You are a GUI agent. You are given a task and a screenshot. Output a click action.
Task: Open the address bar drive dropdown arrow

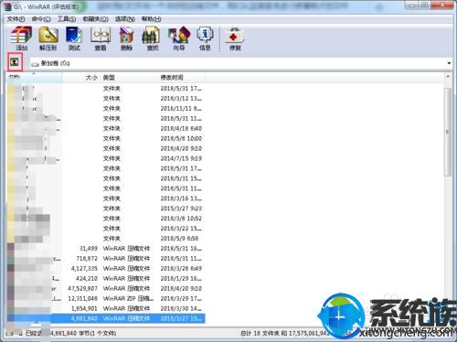click(449, 63)
